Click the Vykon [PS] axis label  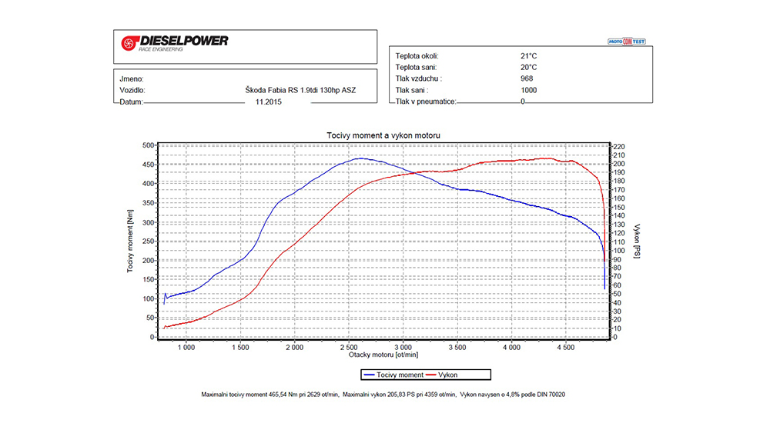pos(637,241)
